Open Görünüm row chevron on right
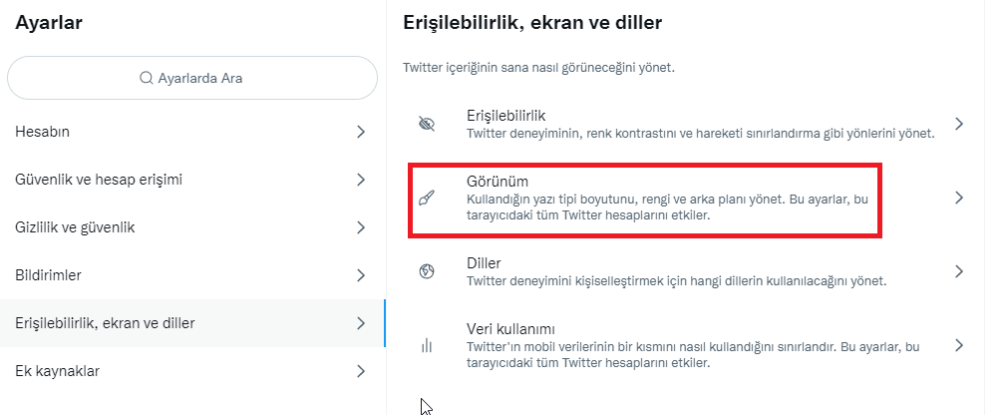 (x=958, y=198)
